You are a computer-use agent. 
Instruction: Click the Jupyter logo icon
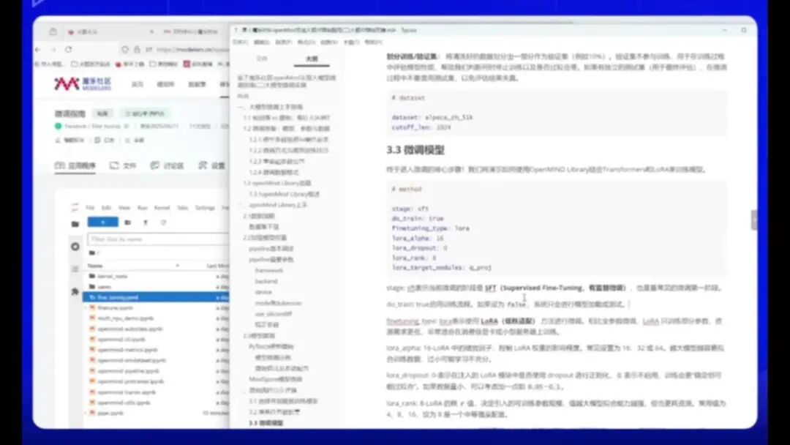pyautogui.click(x=75, y=207)
